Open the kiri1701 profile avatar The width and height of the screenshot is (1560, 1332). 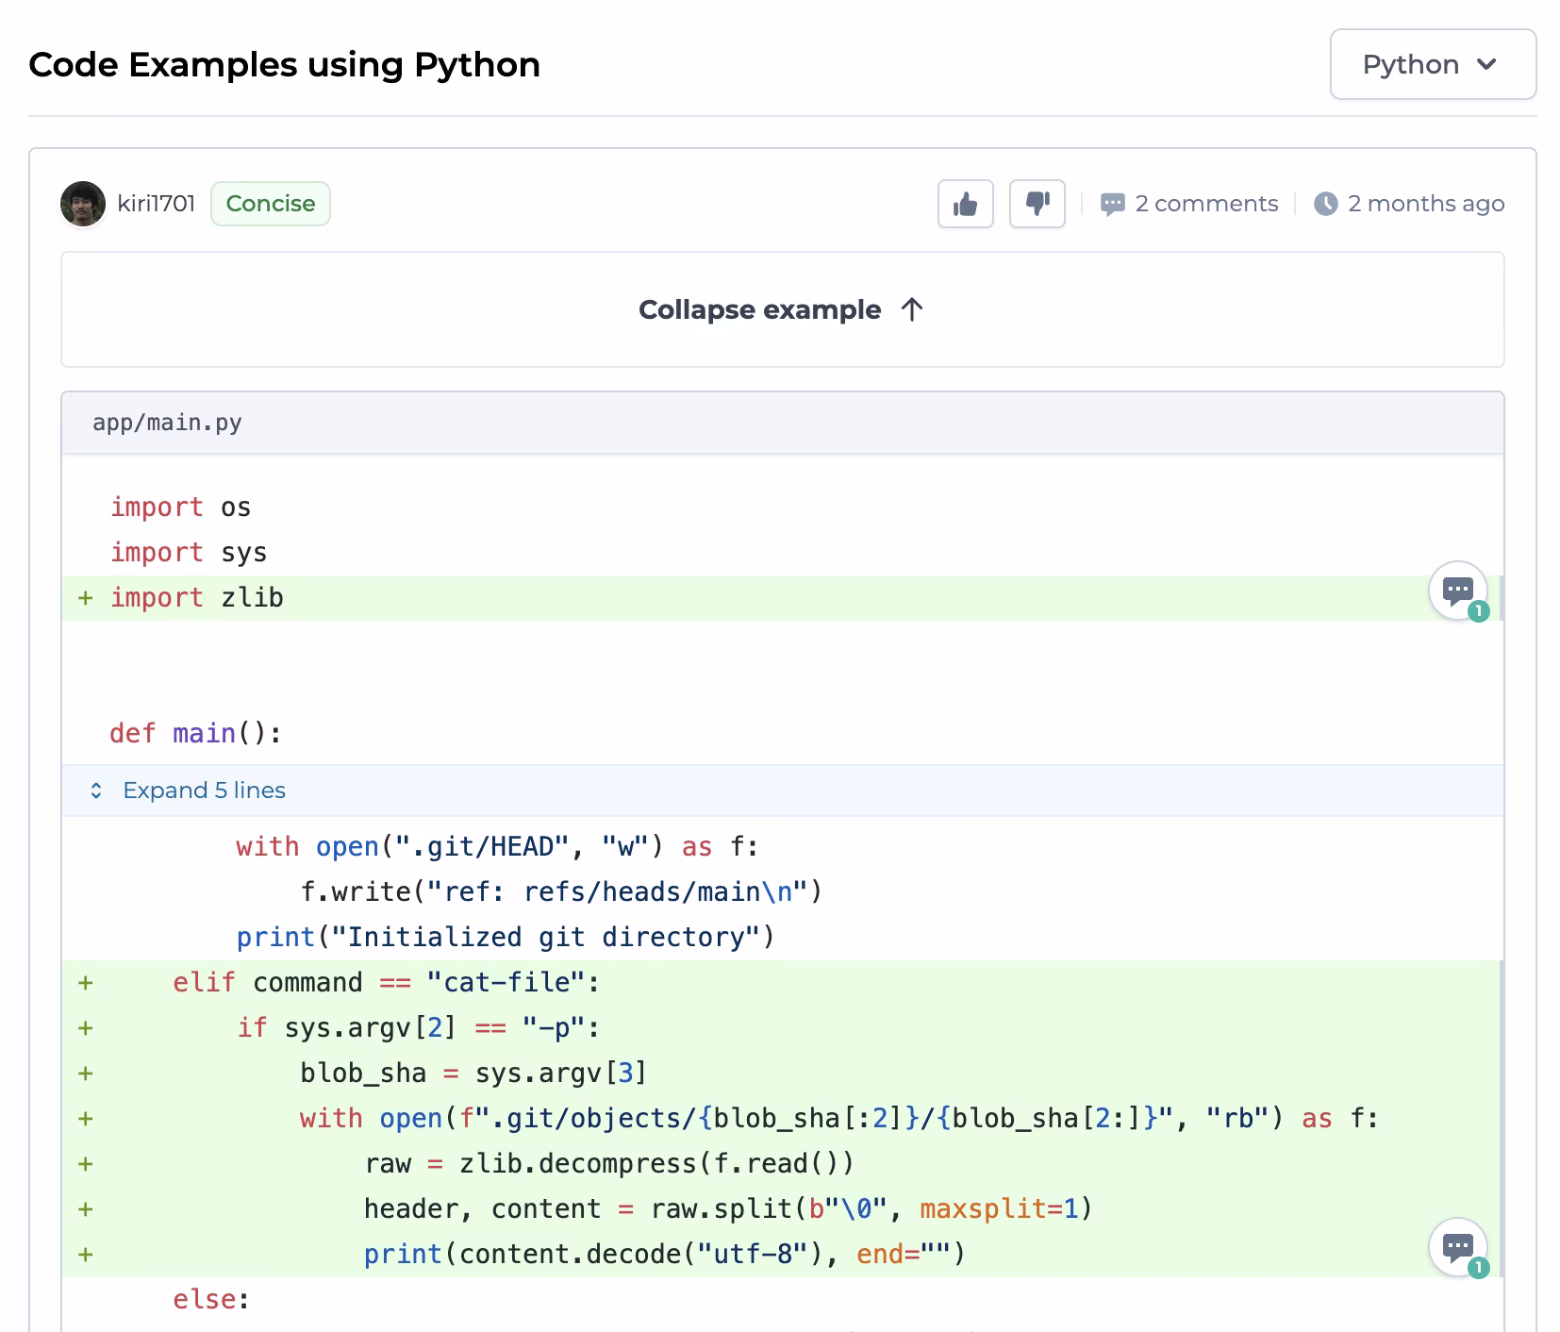click(x=83, y=204)
